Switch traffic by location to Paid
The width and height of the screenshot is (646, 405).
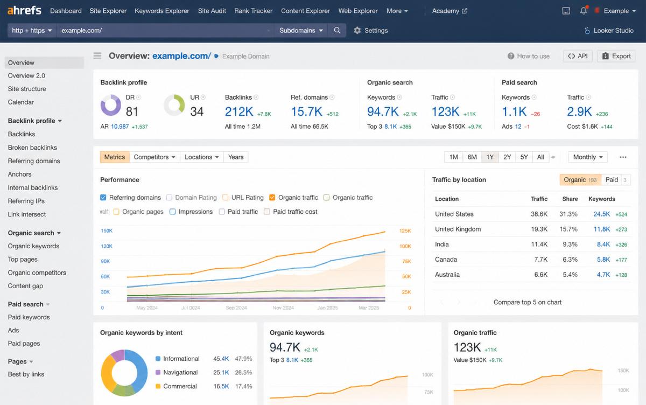(616, 180)
